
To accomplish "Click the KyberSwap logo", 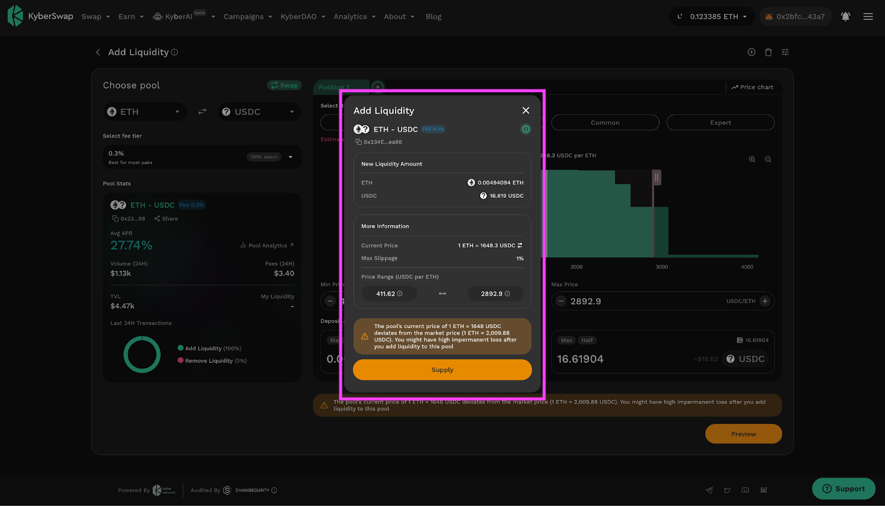I will tap(40, 16).
